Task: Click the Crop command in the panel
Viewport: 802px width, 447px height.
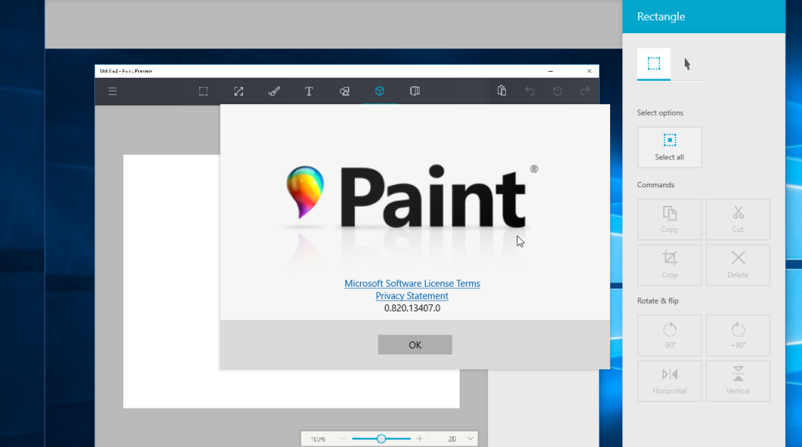Action: point(669,264)
